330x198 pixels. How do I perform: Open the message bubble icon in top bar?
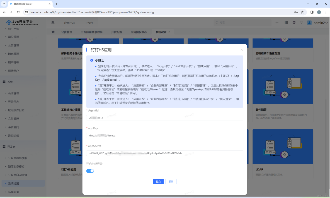301,23
